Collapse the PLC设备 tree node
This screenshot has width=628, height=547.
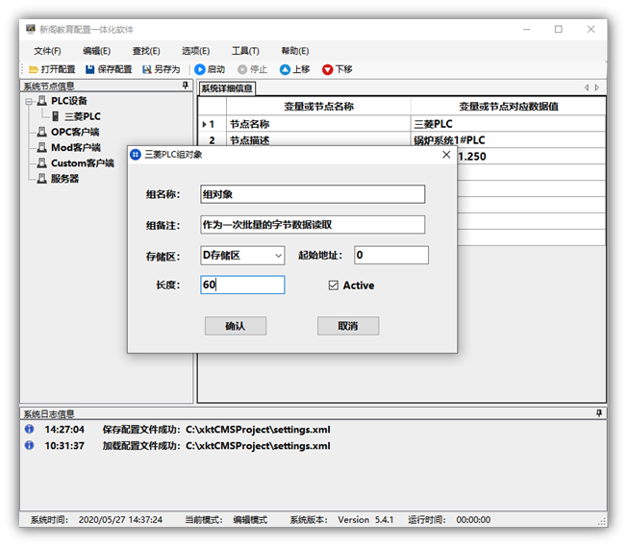pos(29,101)
